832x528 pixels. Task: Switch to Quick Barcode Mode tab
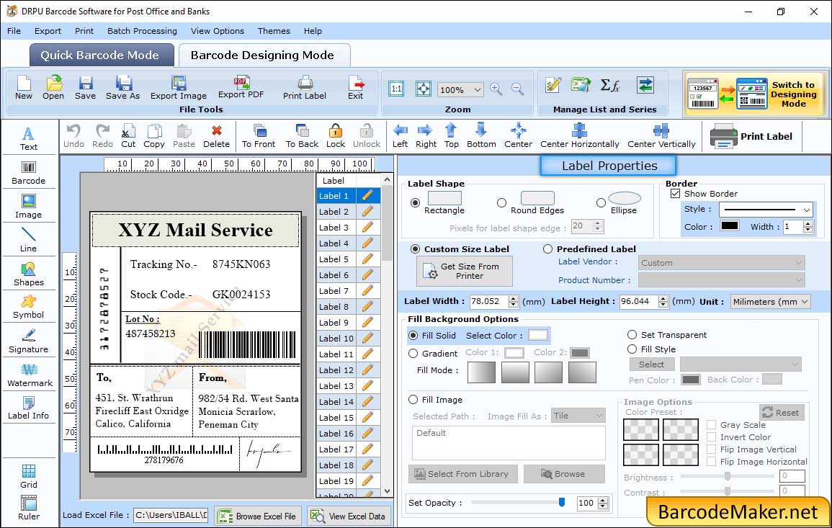click(100, 55)
